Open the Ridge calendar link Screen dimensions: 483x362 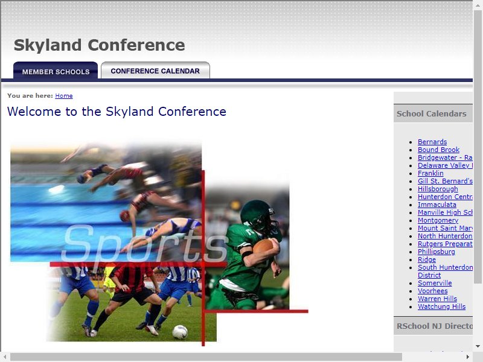pyautogui.click(x=427, y=259)
